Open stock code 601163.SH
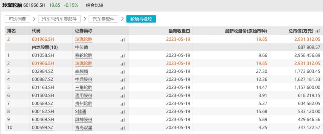Screen dimensions: 323x134 click(43, 88)
